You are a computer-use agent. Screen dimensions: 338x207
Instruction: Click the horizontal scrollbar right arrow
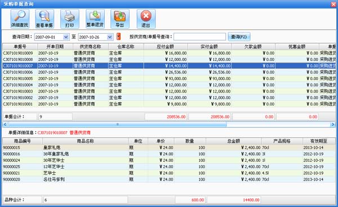click(x=332, y=124)
